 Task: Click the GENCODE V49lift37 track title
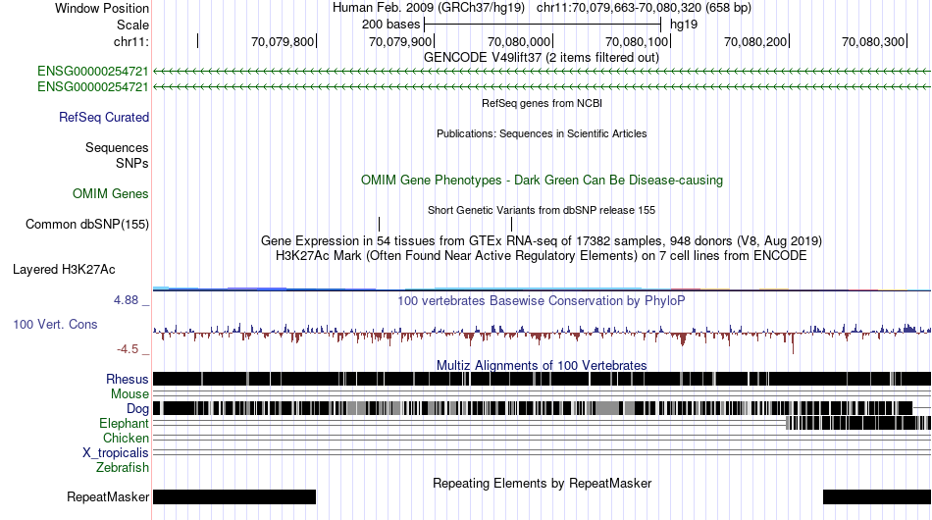tap(542, 58)
